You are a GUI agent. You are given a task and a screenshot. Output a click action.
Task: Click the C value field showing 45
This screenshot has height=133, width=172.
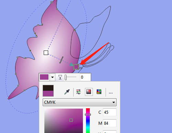coord(110,112)
